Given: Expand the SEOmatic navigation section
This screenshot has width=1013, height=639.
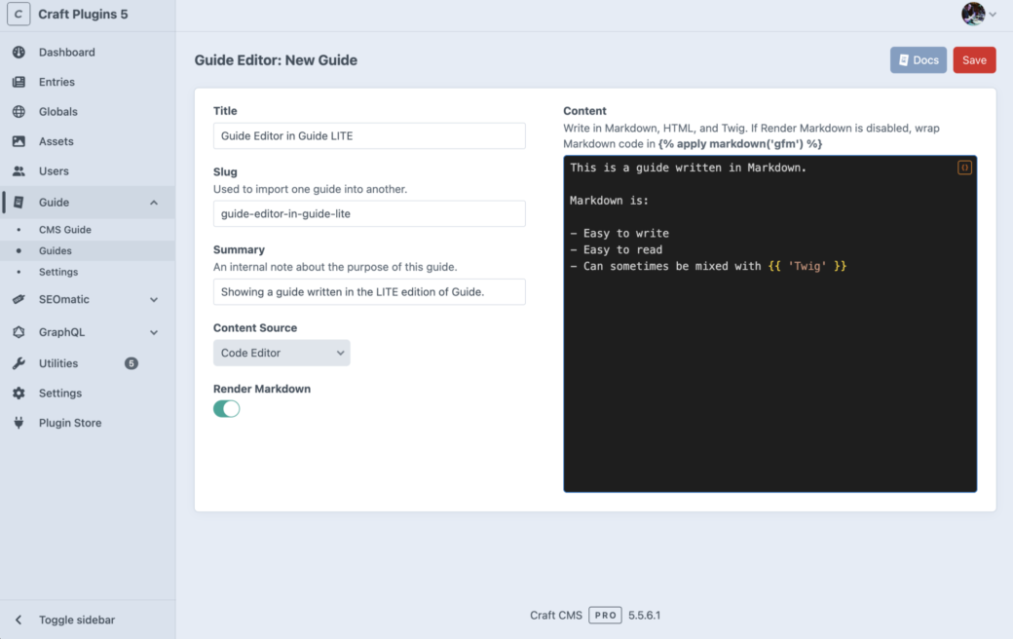Looking at the screenshot, I should tap(154, 300).
